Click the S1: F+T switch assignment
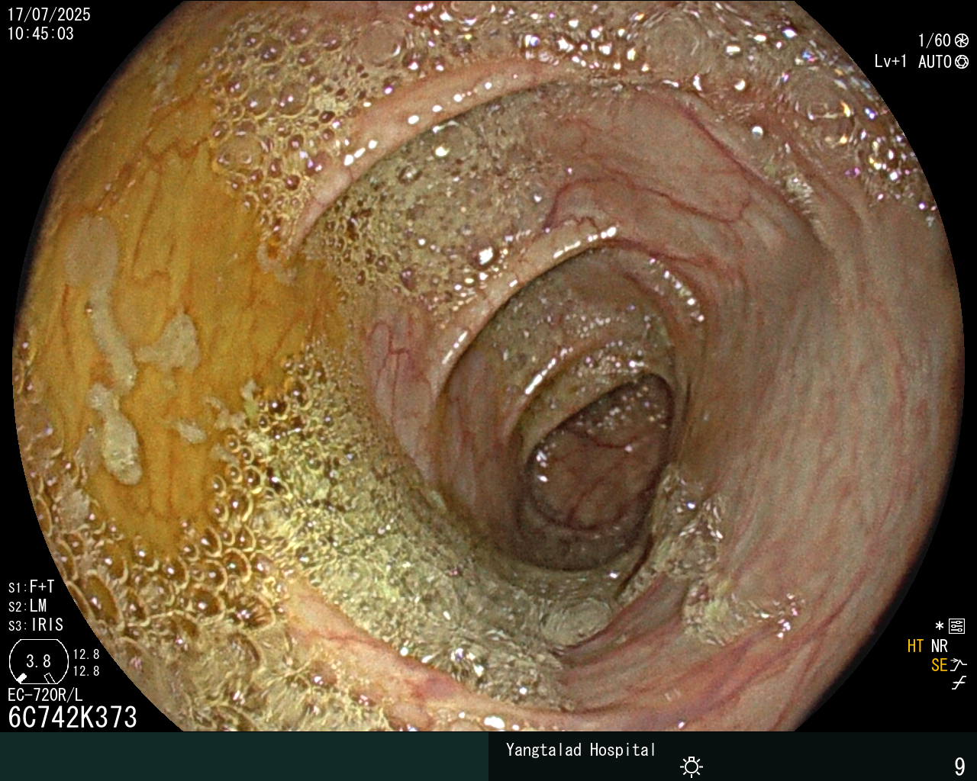Image resolution: width=977 pixels, height=781 pixels. pos(31,587)
